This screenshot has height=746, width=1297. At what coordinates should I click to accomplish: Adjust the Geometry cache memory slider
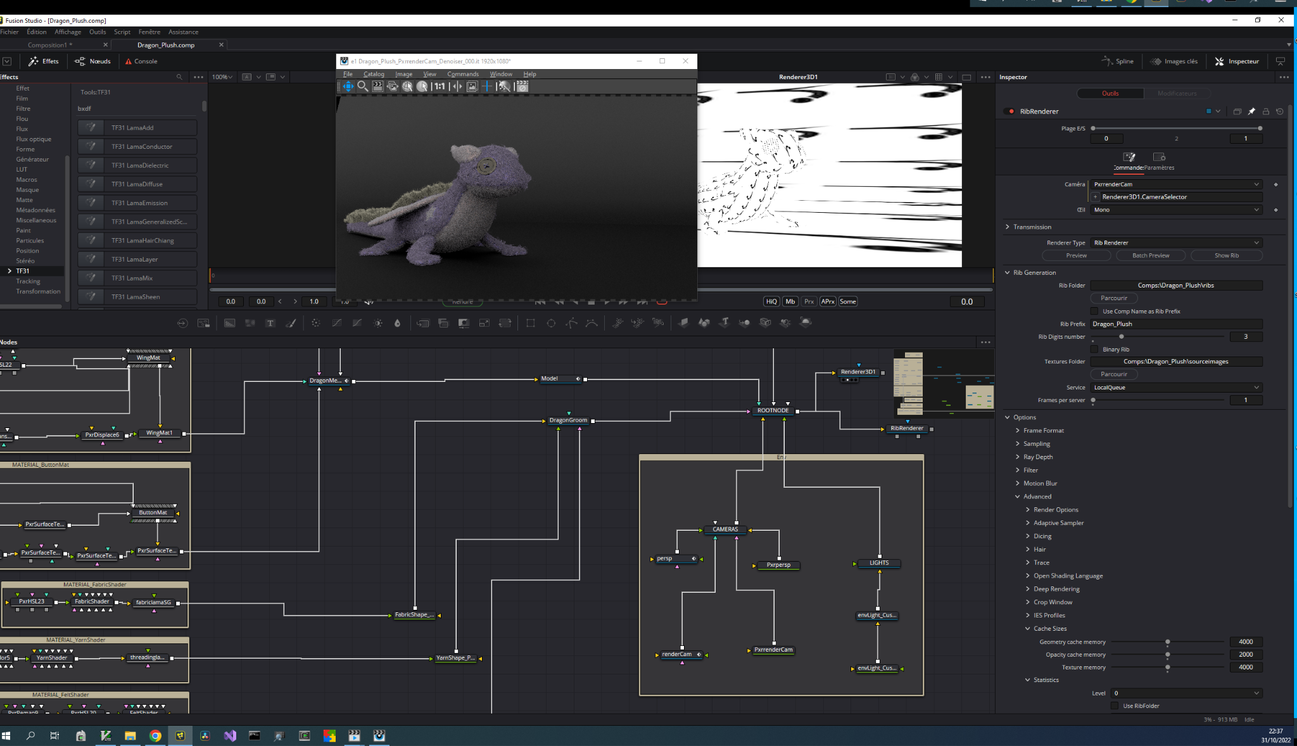click(1168, 642)
